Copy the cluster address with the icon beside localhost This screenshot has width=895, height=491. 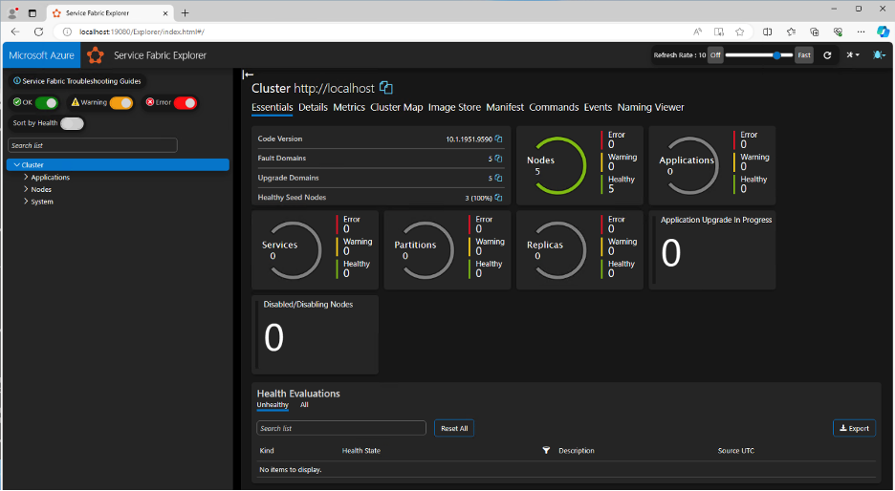tap(386, 88)
